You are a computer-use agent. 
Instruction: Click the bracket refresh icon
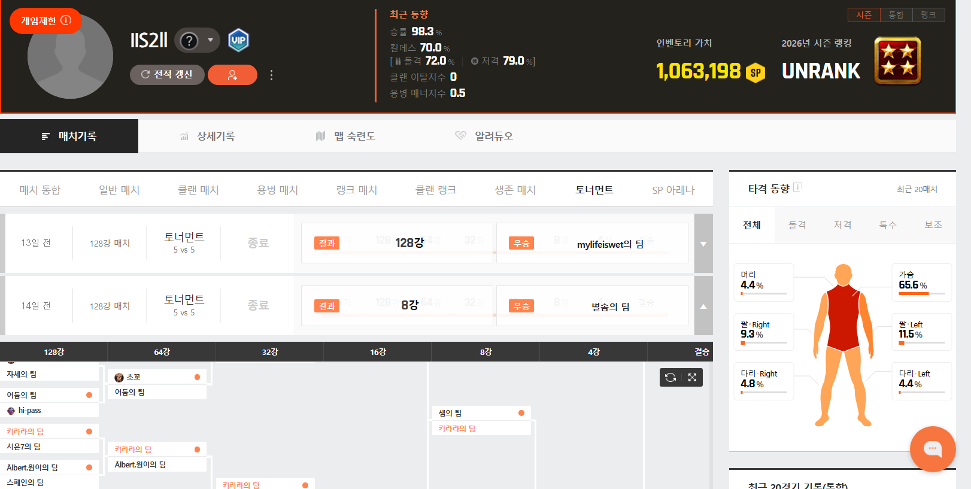670,378
